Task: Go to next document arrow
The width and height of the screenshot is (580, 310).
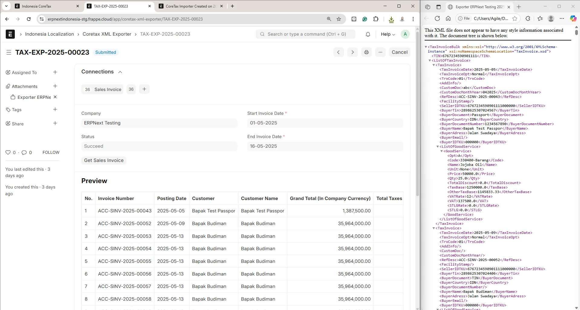Action: coord(352,52)
